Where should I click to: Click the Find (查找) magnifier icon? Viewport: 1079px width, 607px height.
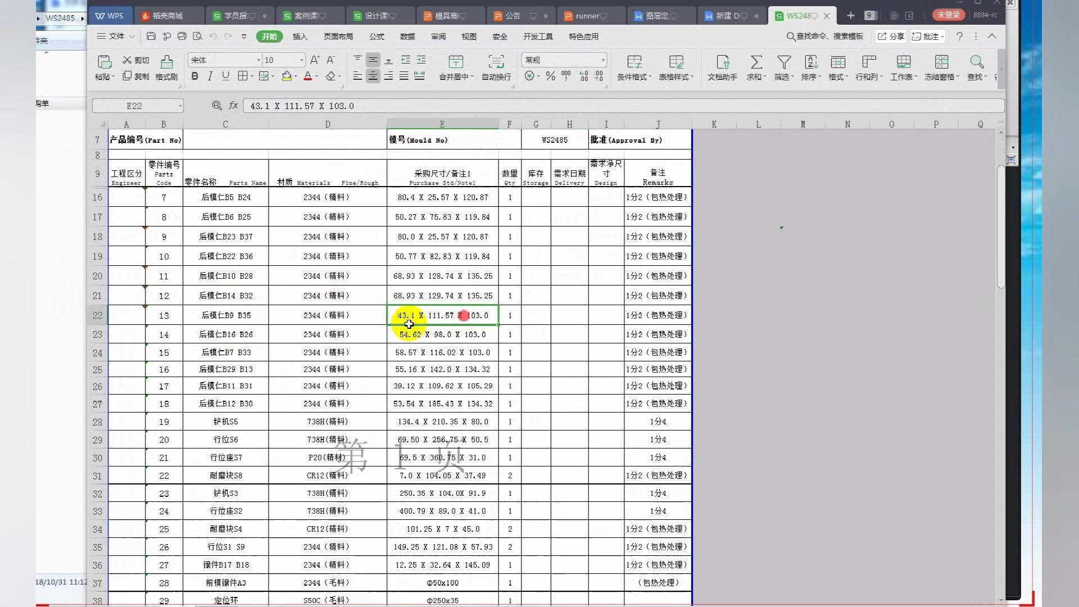click(x=976, y=62)
